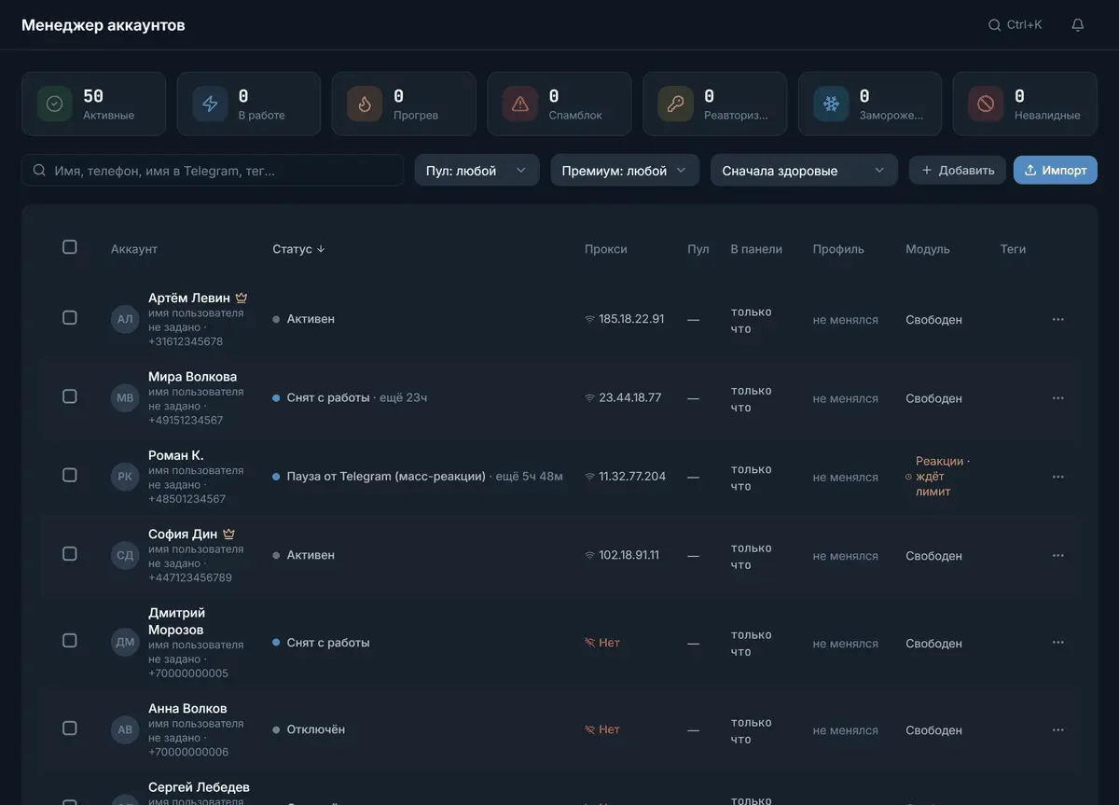Click proxy address 23.44.18.77

tap(630, 397)
